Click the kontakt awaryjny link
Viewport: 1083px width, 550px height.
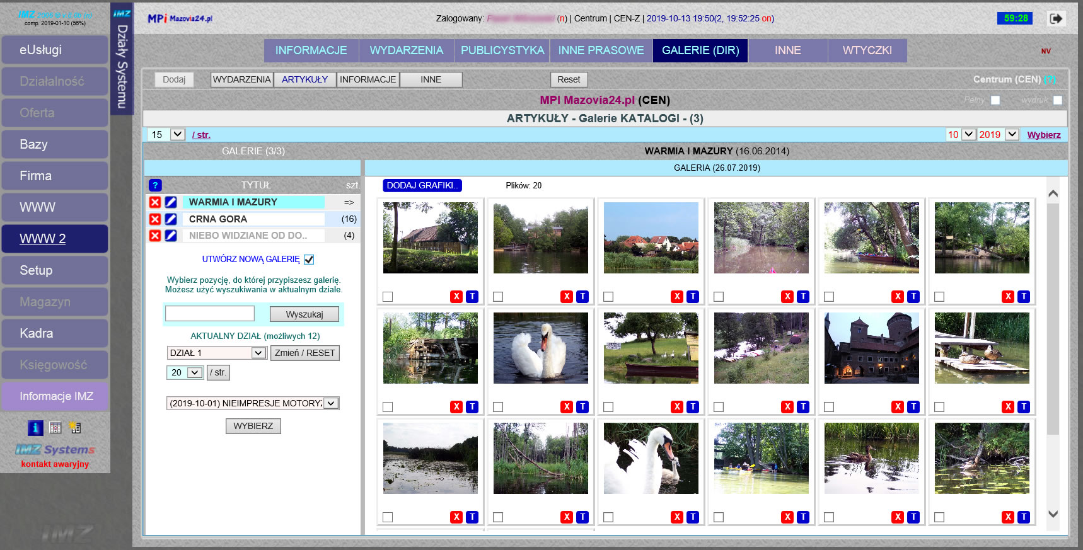[55, 464]
